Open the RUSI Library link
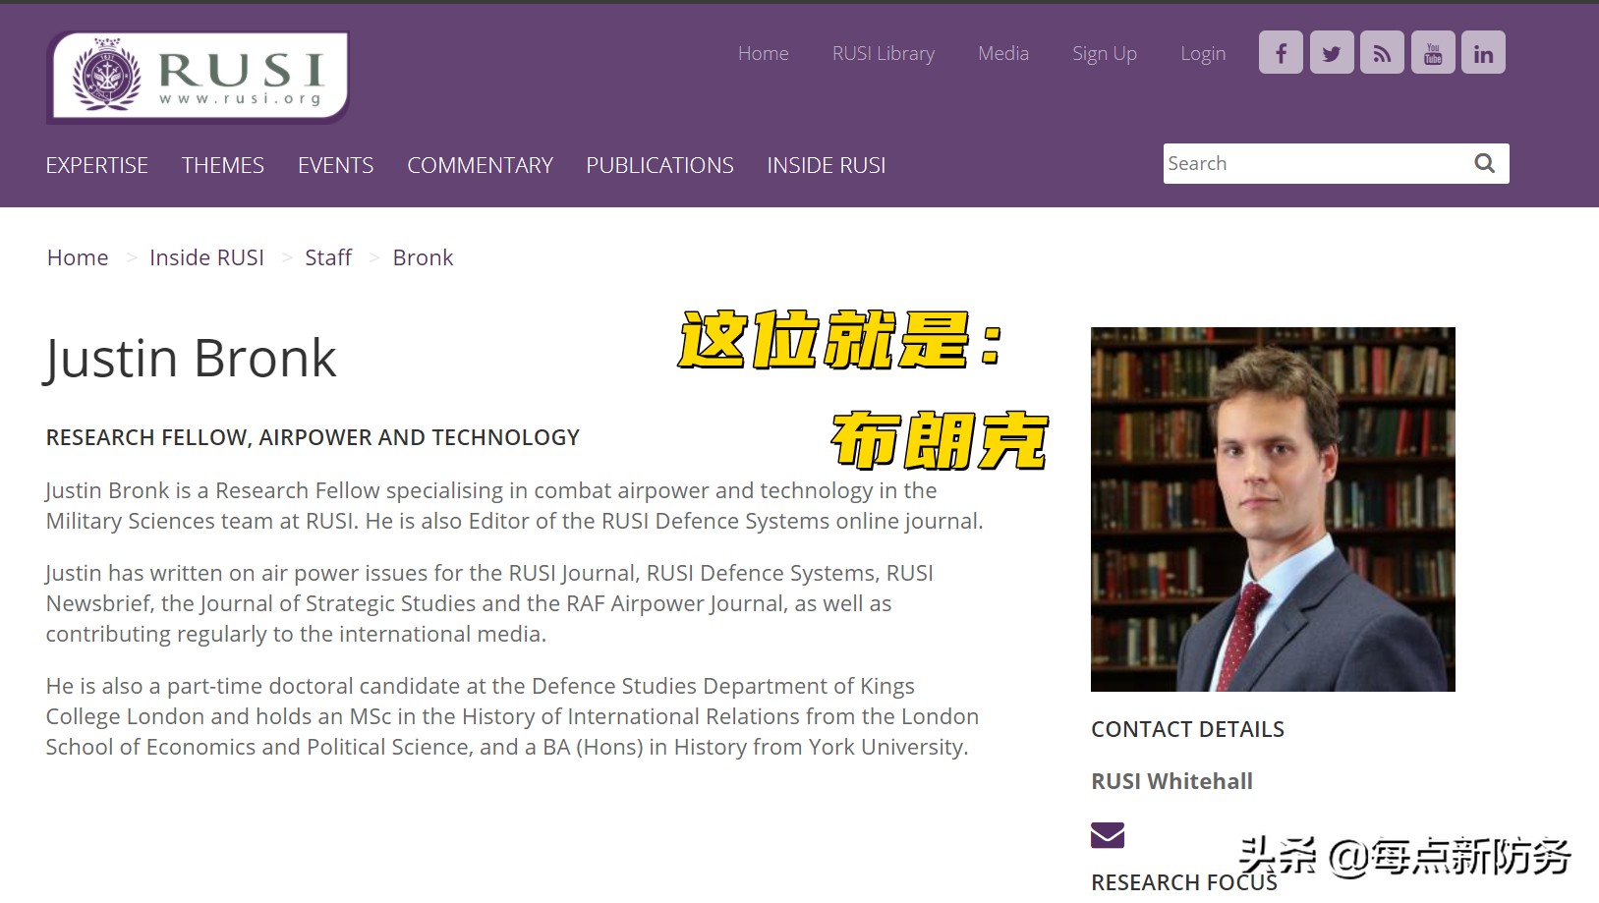The image size is (1599, 903). (884, 53)
